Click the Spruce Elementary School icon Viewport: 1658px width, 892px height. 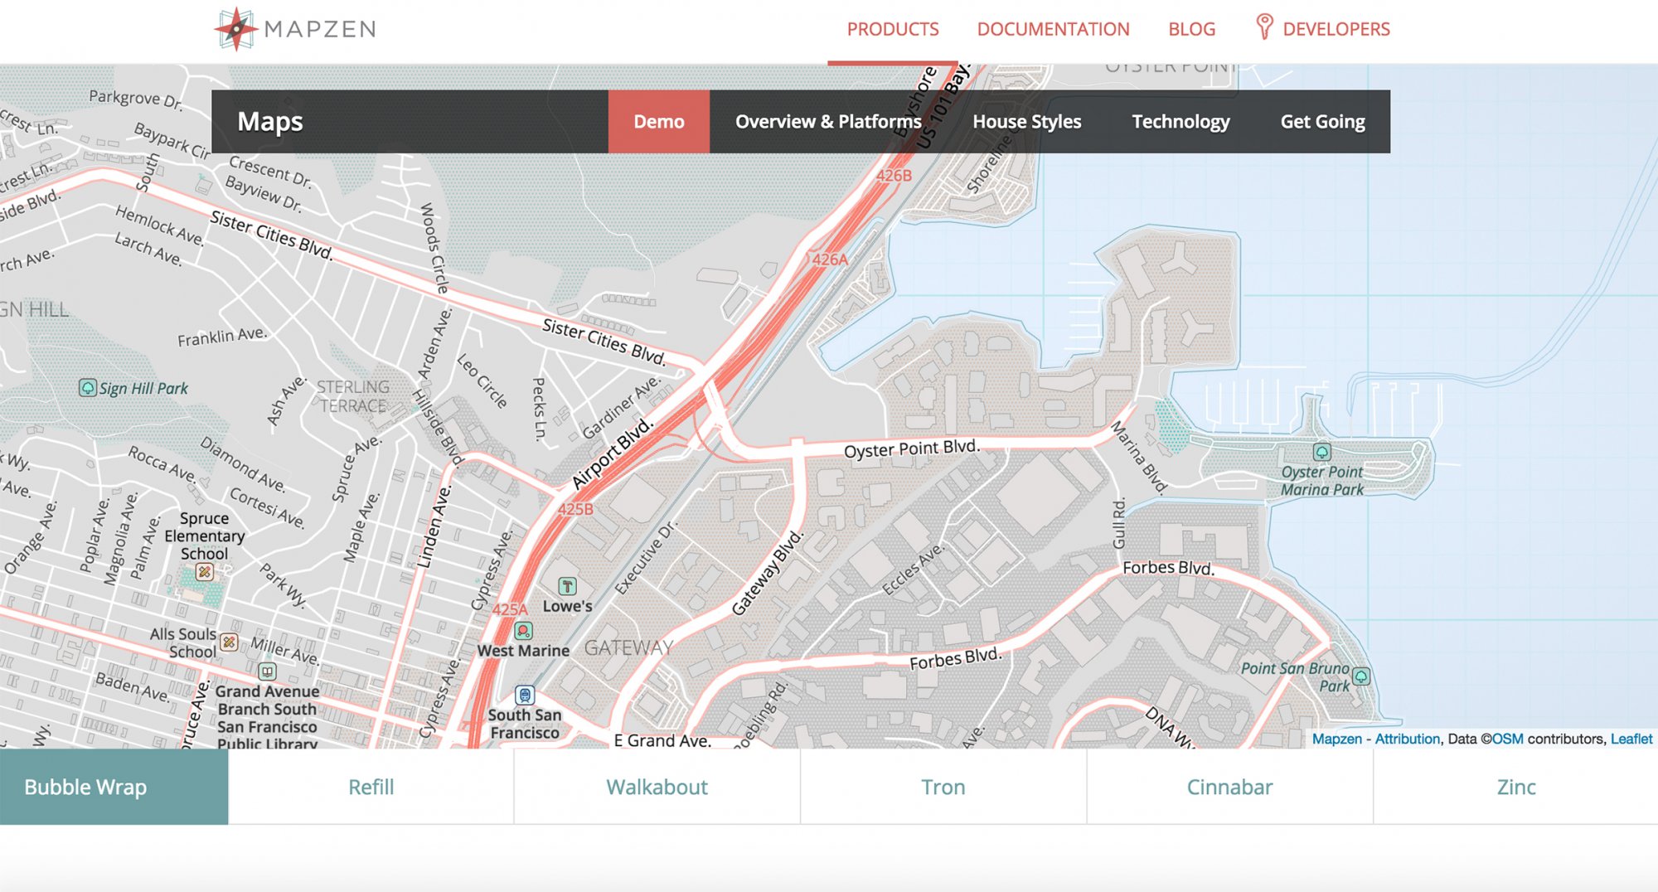pos(204,571)
